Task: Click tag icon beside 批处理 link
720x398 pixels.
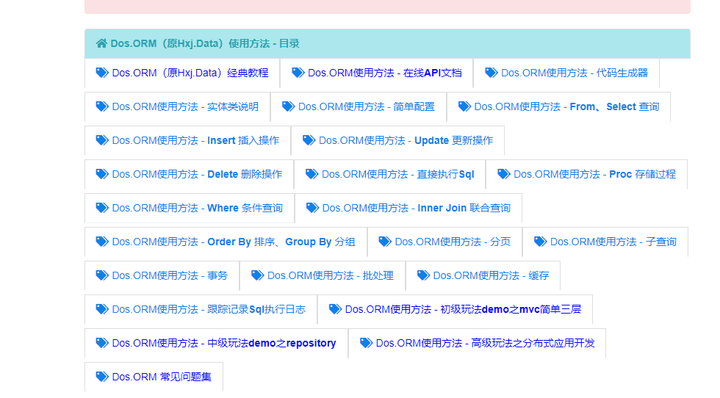Action: click(257, 275)
